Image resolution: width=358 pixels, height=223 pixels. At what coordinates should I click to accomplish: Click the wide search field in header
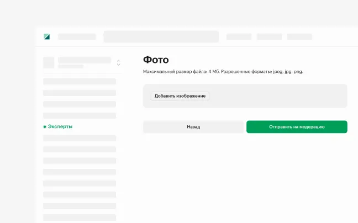(161, 37)
